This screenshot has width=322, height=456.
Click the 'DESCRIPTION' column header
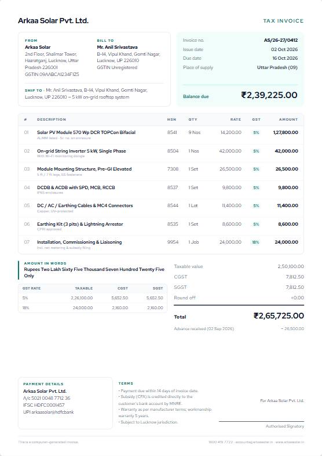tap(52, 120)
